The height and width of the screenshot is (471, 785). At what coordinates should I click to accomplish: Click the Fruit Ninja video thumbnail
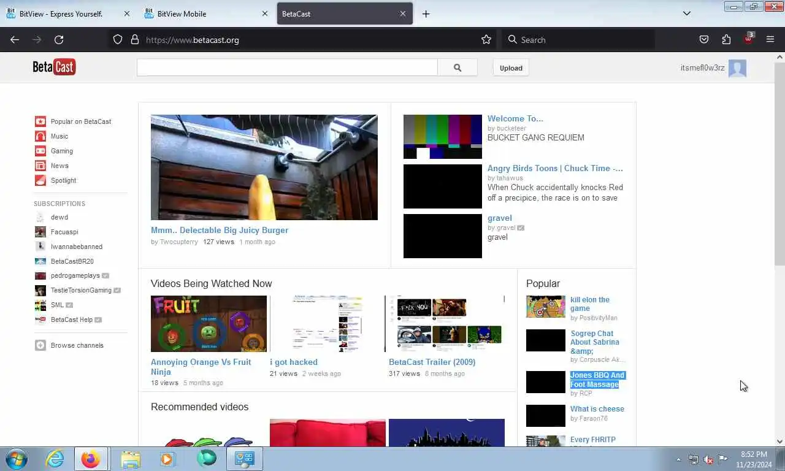209,324
